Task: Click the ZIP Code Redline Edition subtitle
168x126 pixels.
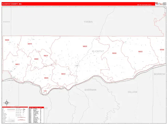Action: [x=144, y=5]
